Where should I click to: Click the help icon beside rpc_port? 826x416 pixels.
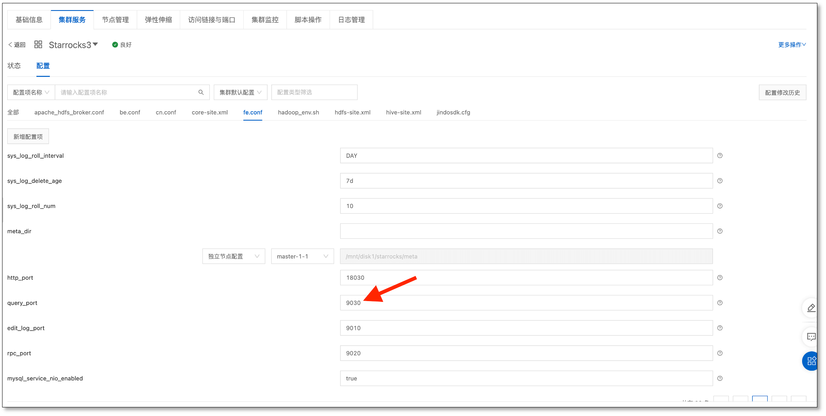point(720,353)
